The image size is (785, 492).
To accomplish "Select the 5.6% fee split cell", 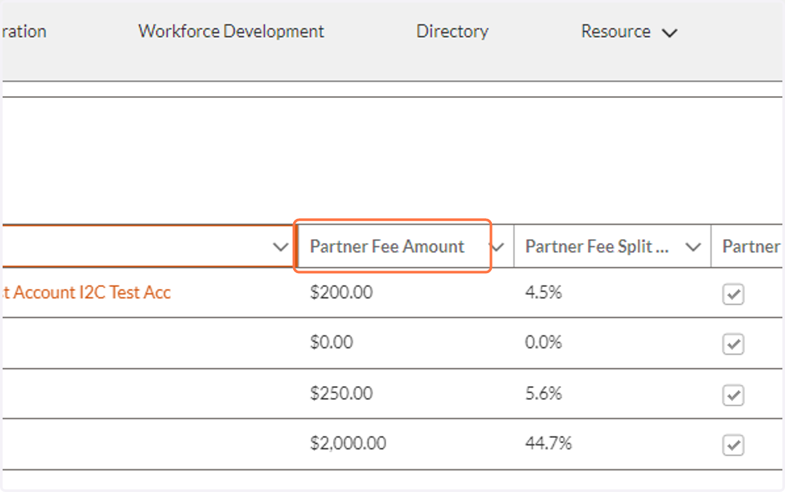I will [x=544, y=393].
